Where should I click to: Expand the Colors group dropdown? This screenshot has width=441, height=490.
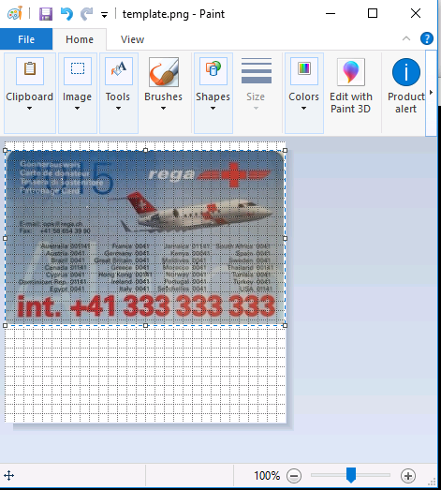303,108
